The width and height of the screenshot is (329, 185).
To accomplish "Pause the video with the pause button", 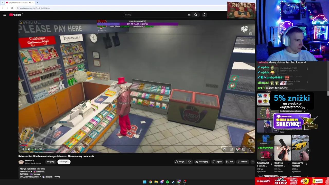I will click(23, 149).
